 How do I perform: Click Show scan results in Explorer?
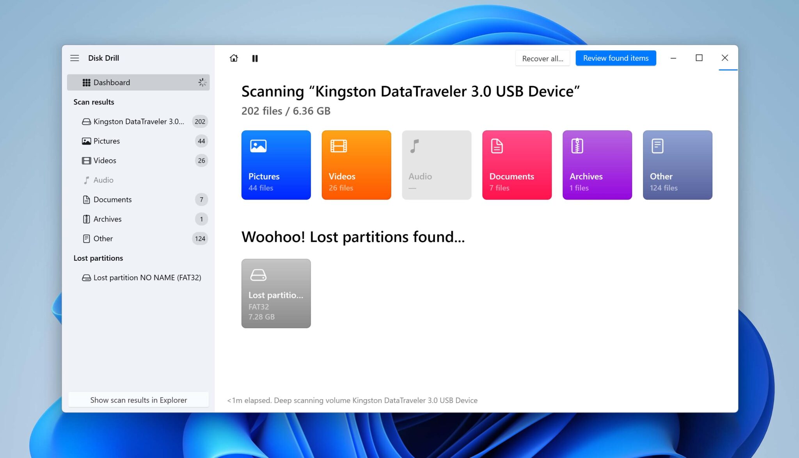tap(138, 400)
